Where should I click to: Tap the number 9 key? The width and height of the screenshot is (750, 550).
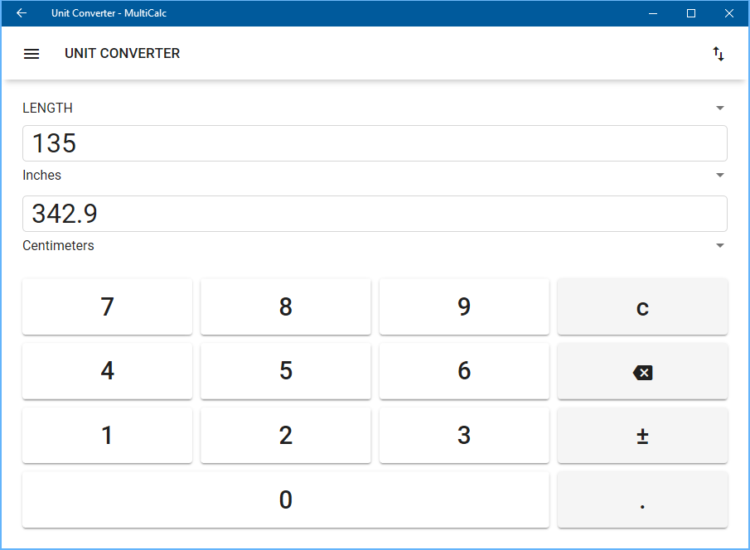tap(464, 306)
